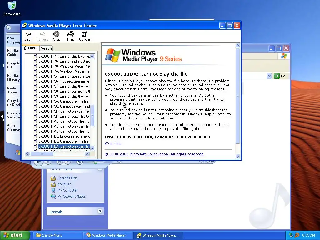The width and height of the screenshot is (320, 240).
Task: Click contents list scroll-up arrow
Action: (x=92, y=56)
